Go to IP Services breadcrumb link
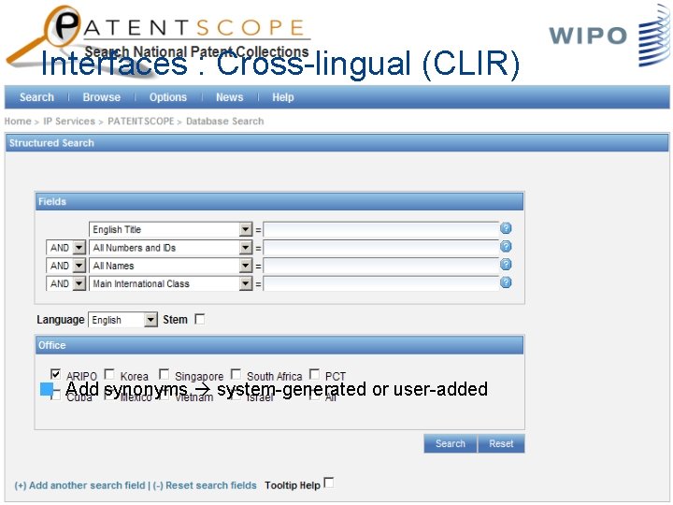This screenshot has height=505, width=673. point(69,121)
